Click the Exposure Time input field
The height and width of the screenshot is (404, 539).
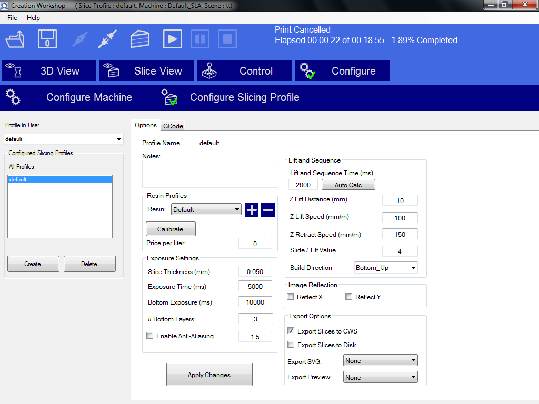click(x=255, y=287)
